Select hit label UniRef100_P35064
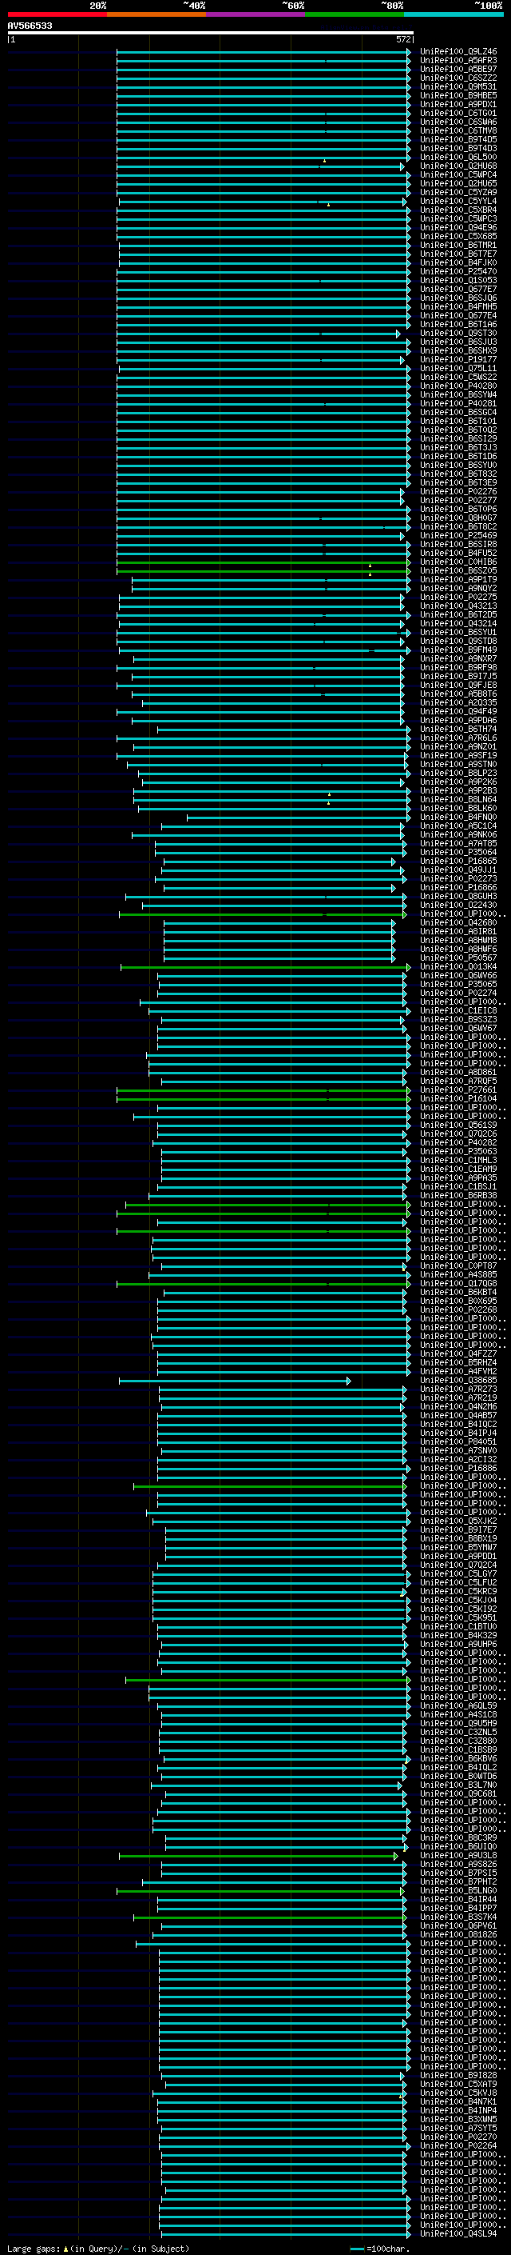Image resolution: width=511 pixels, height=2255 pixels. (458, 853)
